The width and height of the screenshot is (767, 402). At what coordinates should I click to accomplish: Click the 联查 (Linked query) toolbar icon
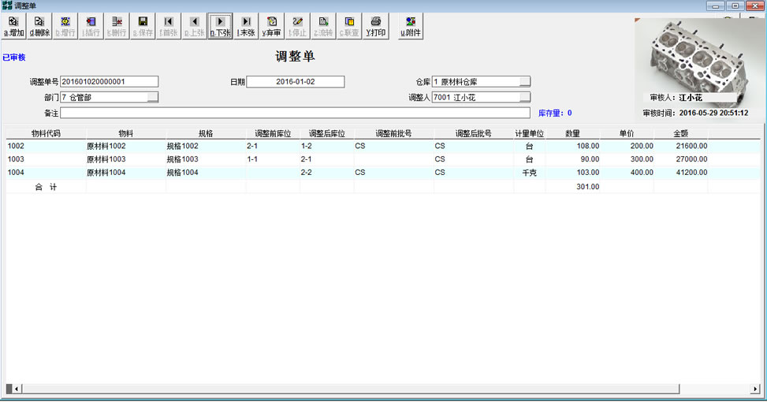[349, 27]
